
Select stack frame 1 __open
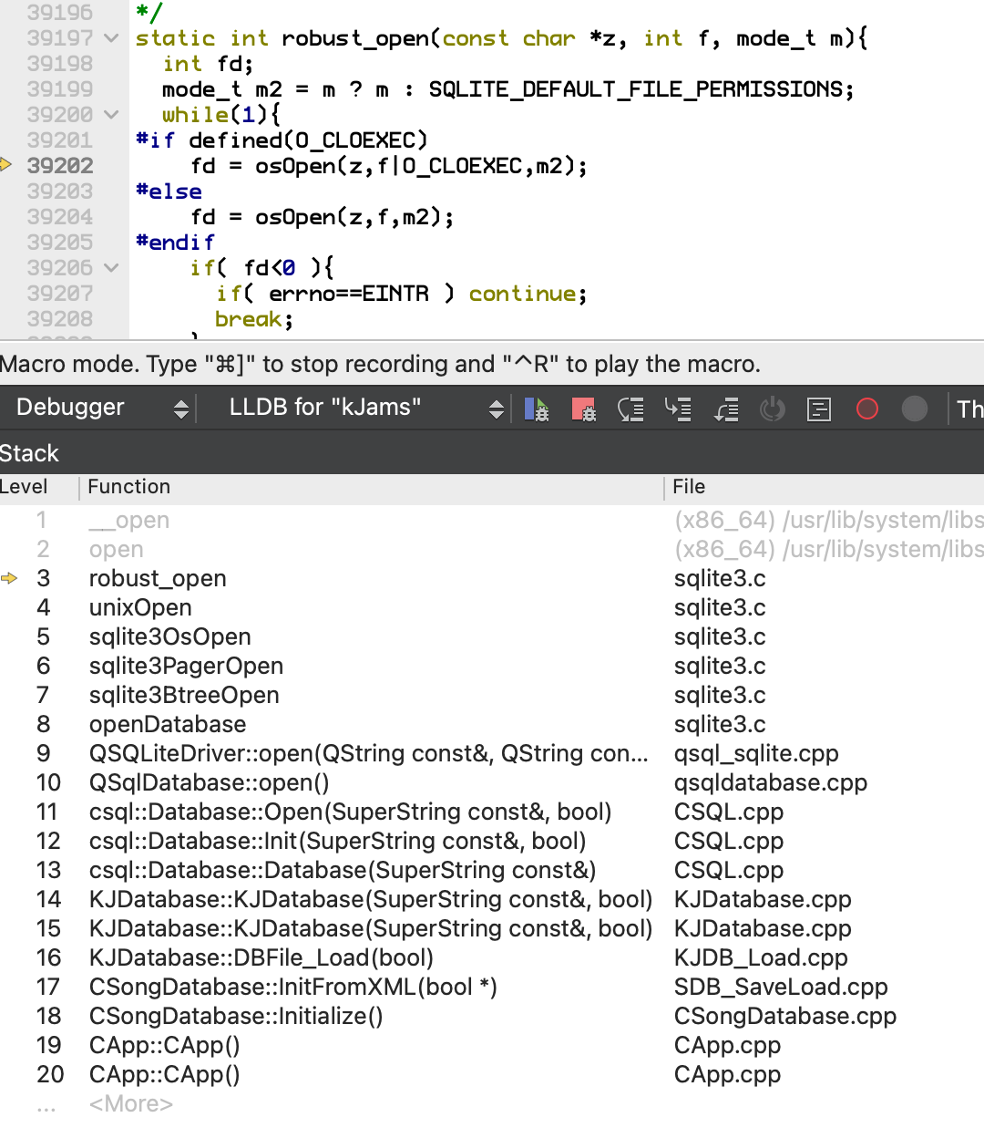pos(492,520)
